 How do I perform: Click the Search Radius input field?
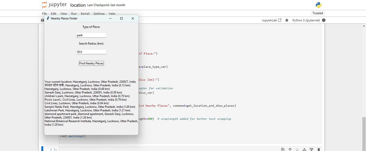[x=91, y=52]
